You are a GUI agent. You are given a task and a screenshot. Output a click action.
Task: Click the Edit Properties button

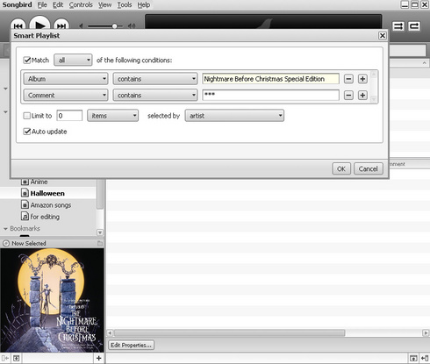coord(131,346)
